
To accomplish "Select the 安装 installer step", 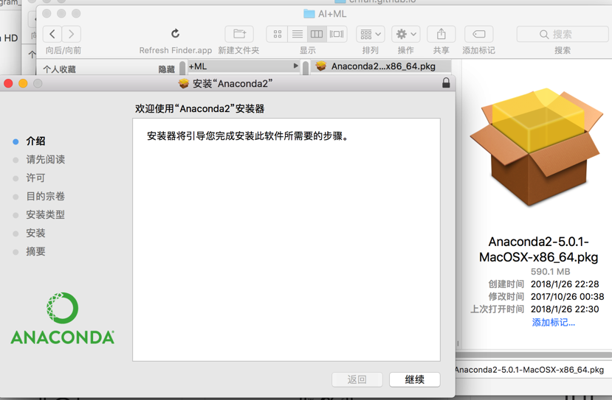I will coord(35,234).
